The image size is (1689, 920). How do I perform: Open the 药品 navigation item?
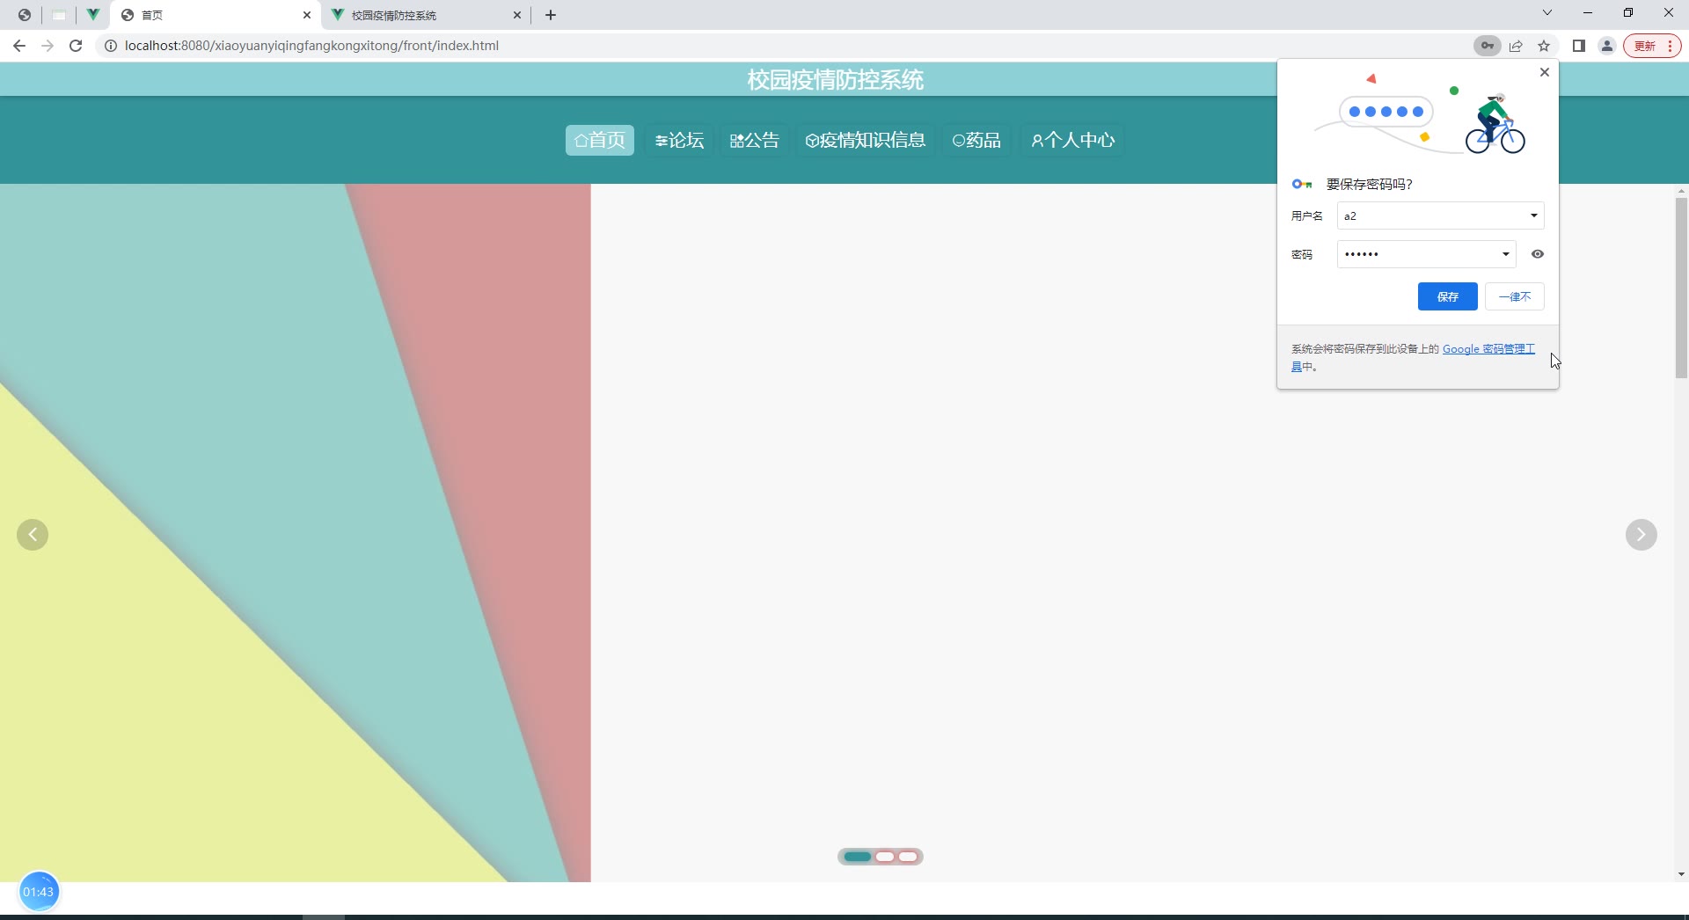point(977,140)
